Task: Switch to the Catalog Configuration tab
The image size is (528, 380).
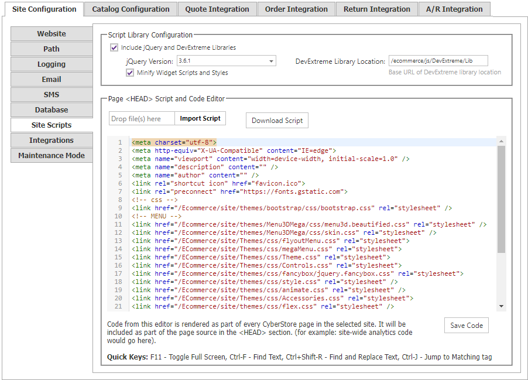Action: point(131,9)
